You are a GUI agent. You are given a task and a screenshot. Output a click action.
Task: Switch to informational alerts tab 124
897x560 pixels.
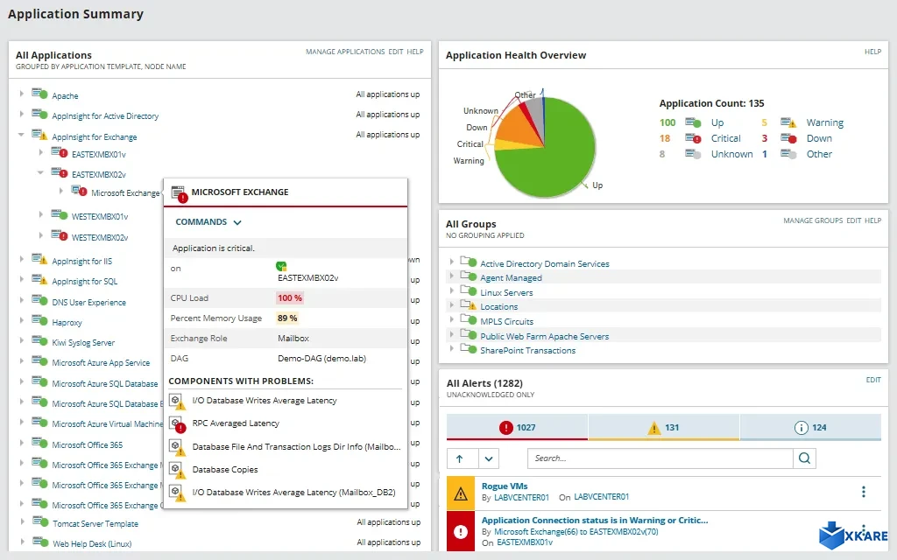[x=810, y=427]
